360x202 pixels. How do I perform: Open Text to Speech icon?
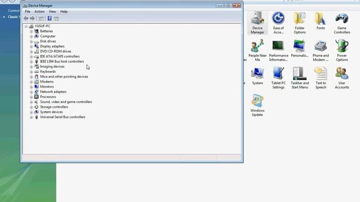point(321,78)
